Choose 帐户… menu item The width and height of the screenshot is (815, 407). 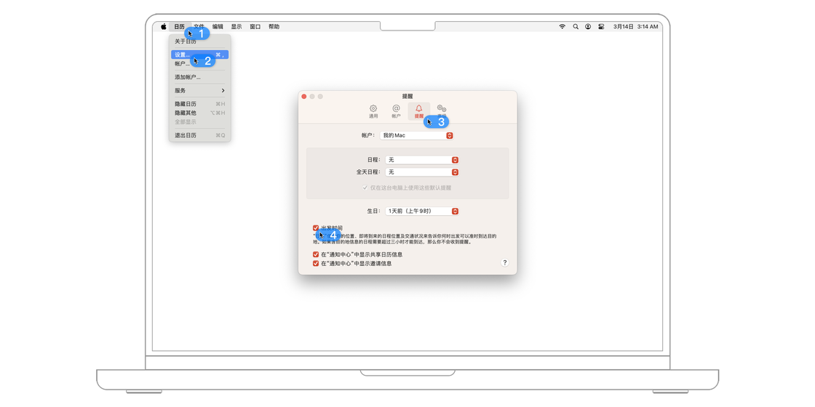(199, 64)
